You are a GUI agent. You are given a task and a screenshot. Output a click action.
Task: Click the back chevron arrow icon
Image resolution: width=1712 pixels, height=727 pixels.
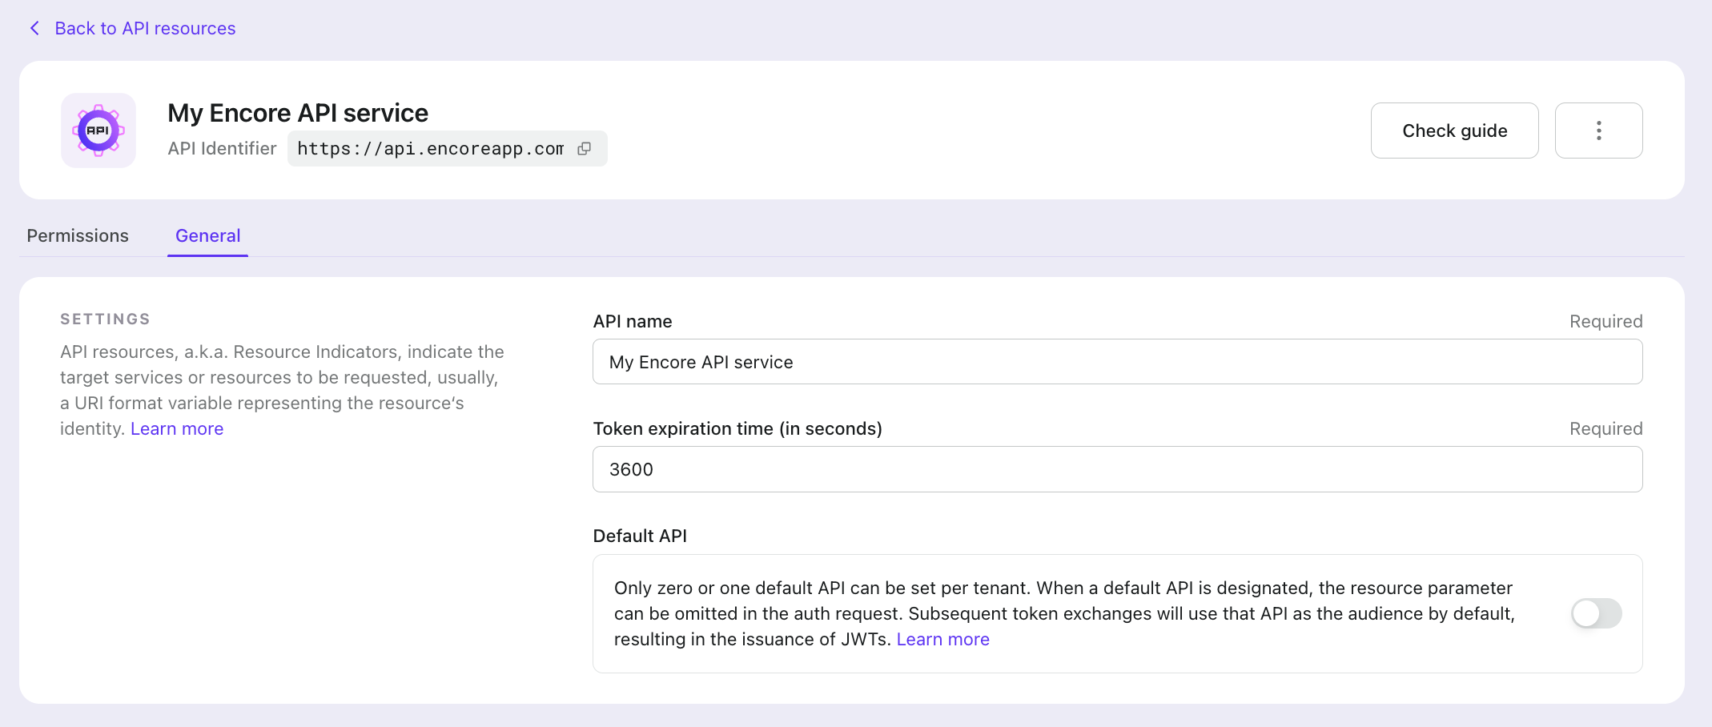tap(34, 28)
